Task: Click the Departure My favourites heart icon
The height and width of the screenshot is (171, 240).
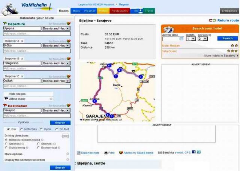Action: click(x=69, y=24)
